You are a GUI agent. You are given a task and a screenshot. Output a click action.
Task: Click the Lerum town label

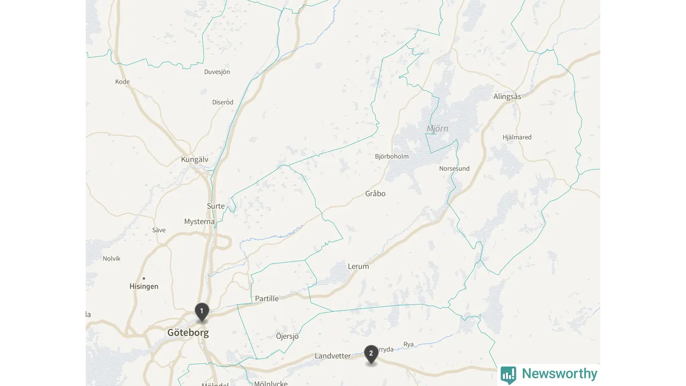359,266
